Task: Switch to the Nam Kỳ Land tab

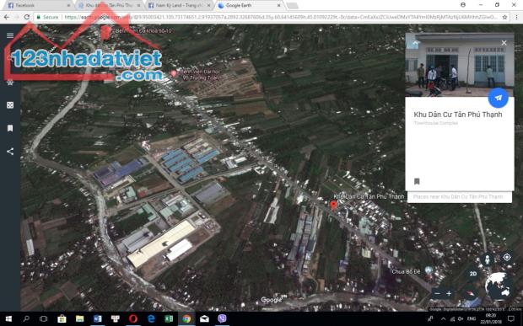Action: pos(180,5)
